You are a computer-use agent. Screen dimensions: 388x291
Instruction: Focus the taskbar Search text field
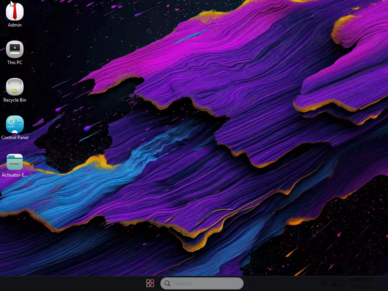[207, 283]
